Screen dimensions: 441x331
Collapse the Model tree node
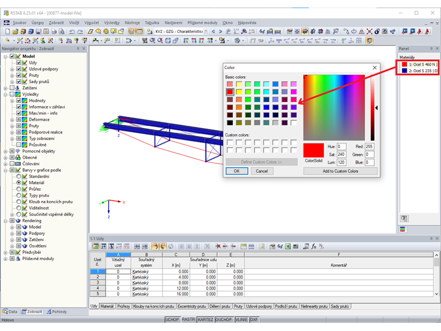coord(5,56)
